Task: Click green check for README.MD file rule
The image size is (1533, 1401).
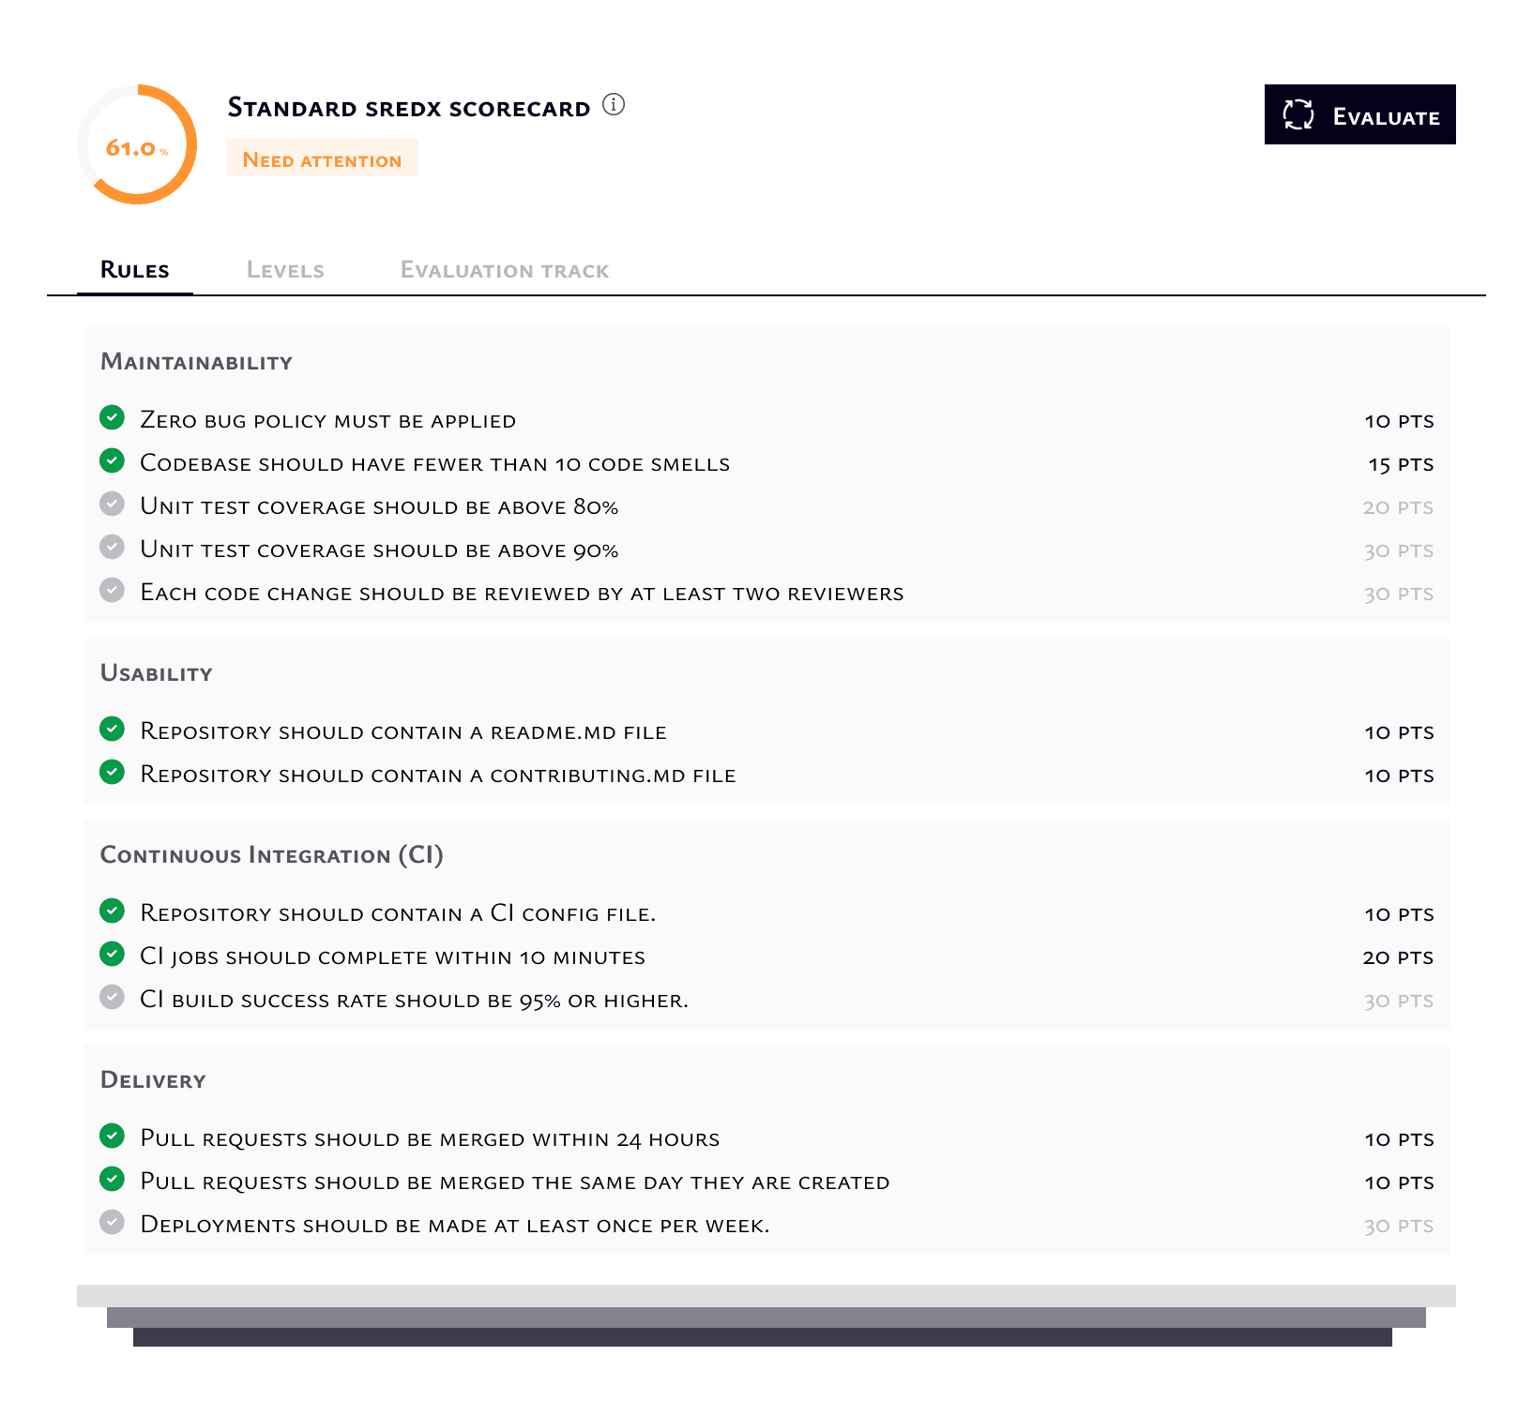Action: click(x=113, y=729)
